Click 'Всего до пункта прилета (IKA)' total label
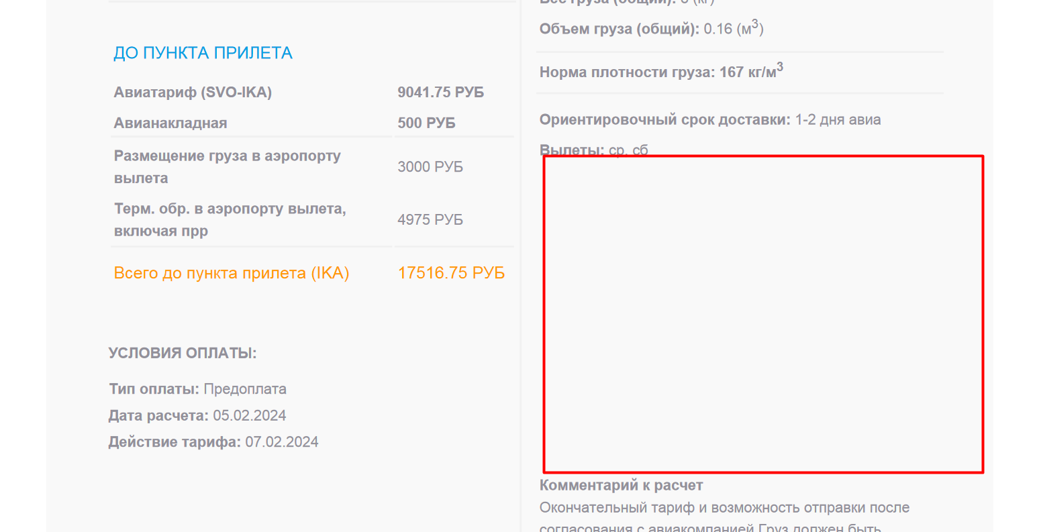The height and width of the screenshot is (532, 1037). click(x=232, y=274)
